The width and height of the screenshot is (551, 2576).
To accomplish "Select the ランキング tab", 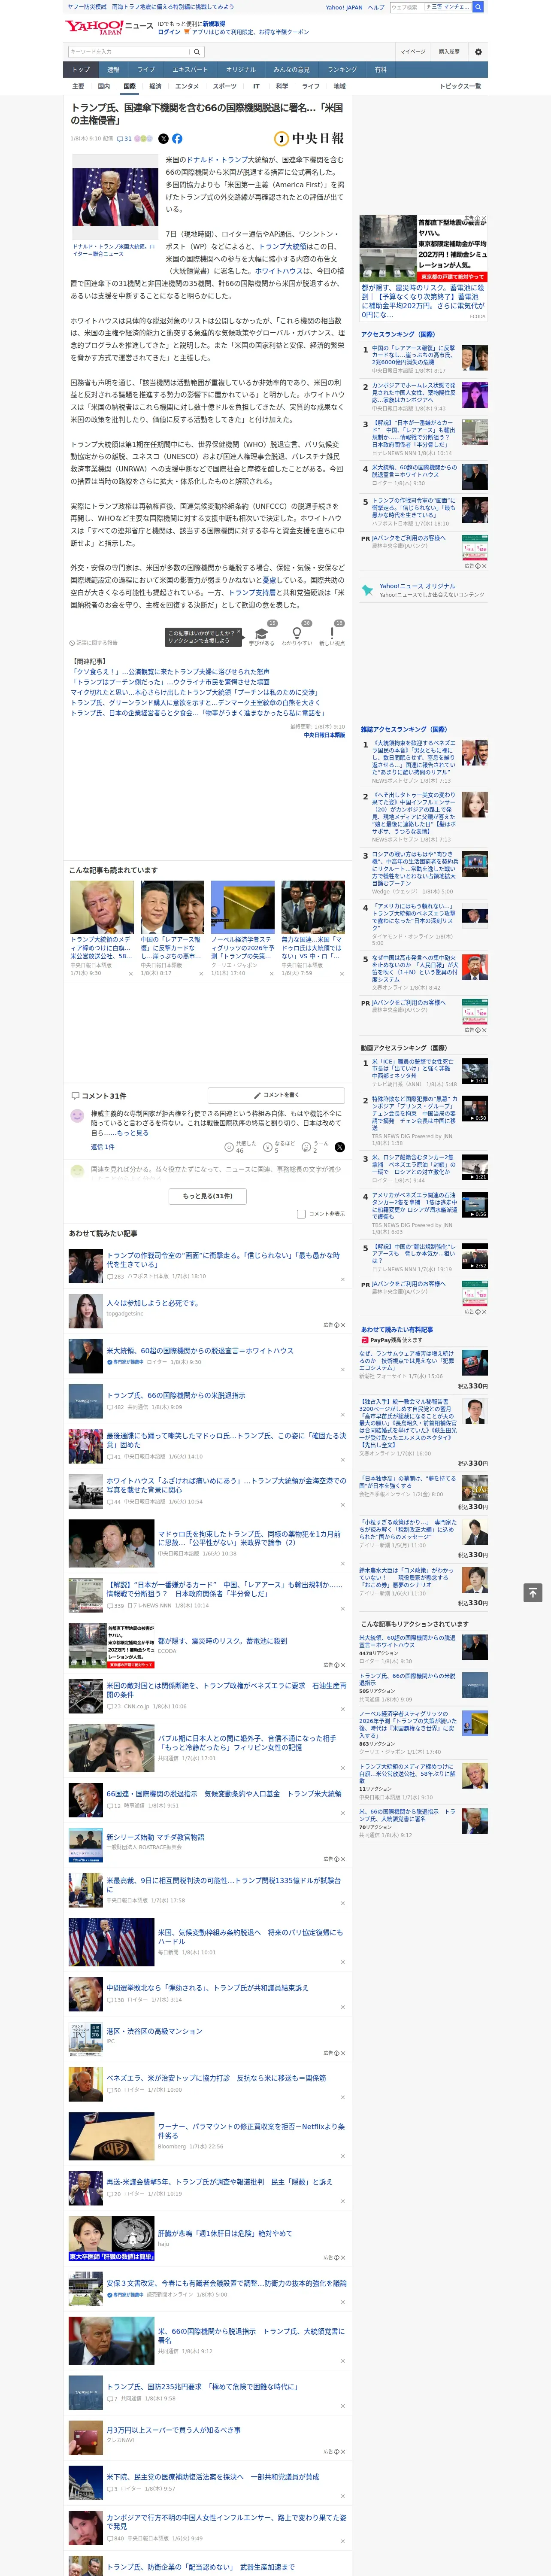I will [342, 70].
